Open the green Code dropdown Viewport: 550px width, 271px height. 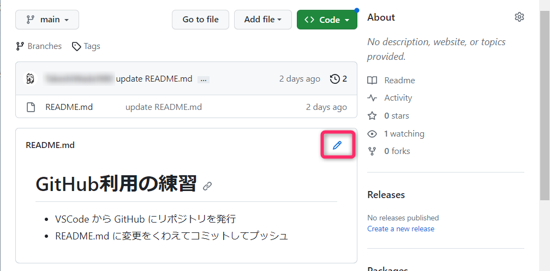coord(327,20)
